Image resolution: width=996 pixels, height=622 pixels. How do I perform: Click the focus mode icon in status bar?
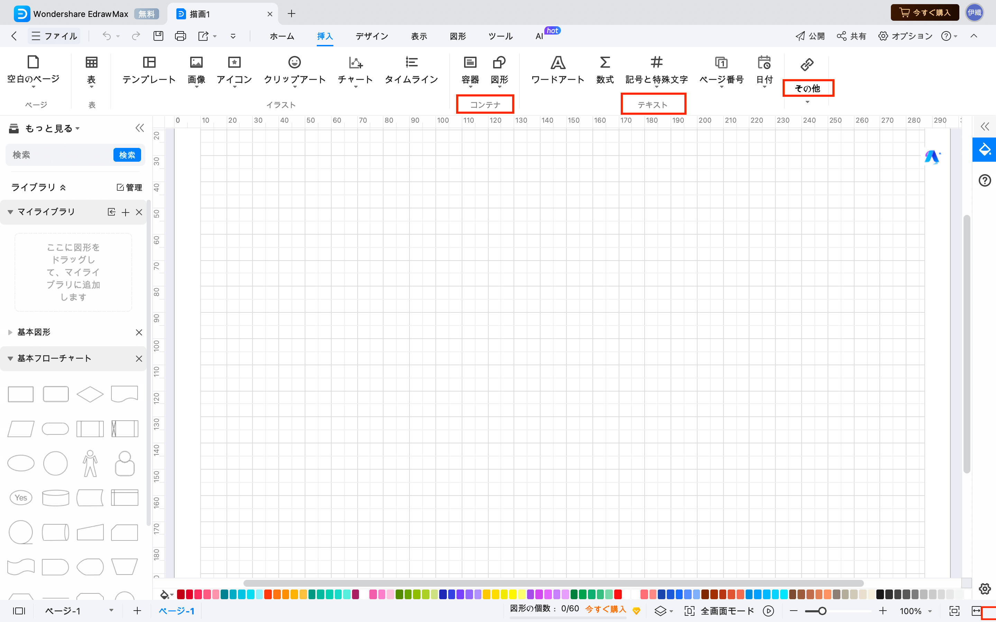pos(689,611)
